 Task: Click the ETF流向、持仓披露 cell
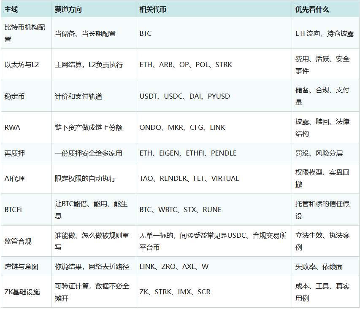(x=325, y=33)
